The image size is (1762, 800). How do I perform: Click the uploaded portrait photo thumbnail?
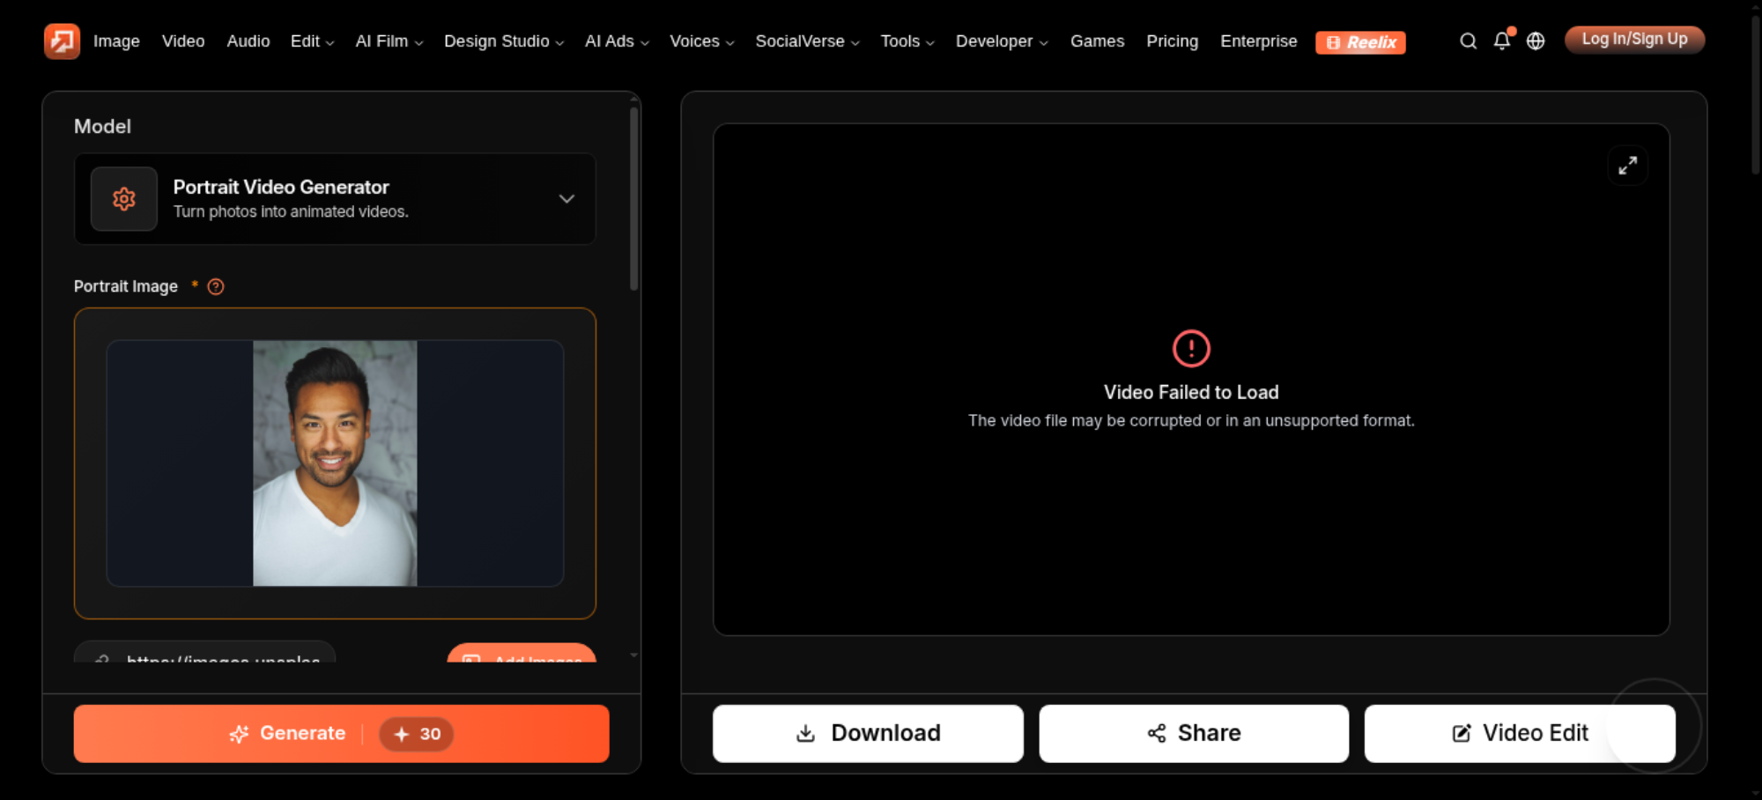(x=335, y=463)
